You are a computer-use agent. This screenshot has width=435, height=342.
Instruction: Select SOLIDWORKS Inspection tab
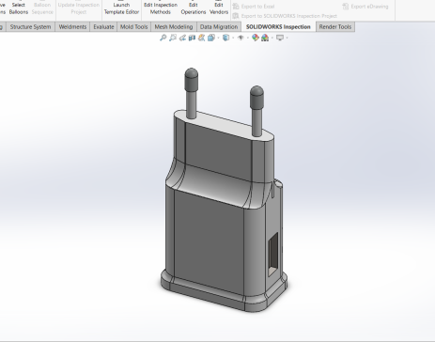pos(278,27)
